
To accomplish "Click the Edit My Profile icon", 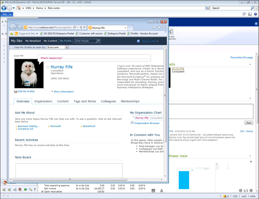I will (x=16, y=91).
